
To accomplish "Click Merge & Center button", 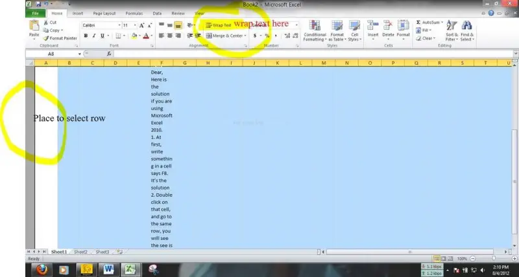I will [224, 36].
